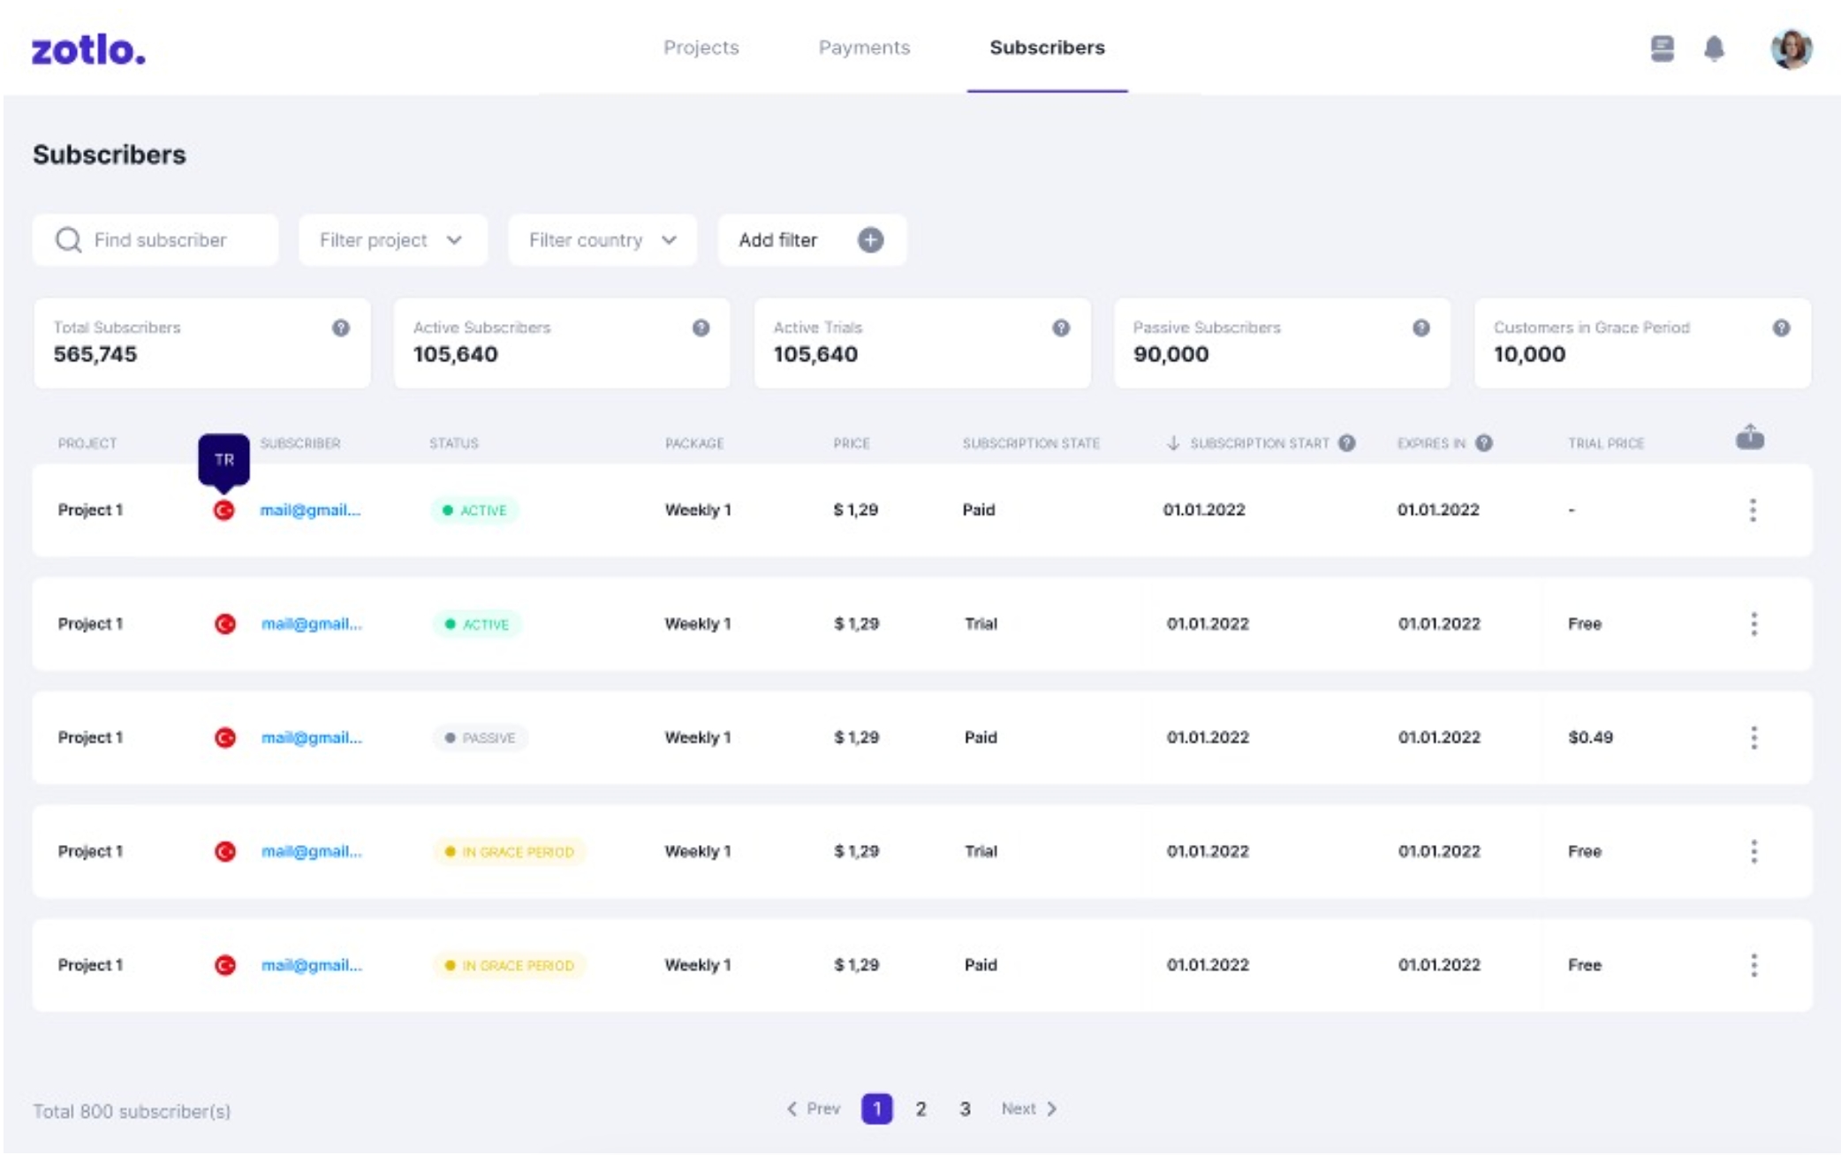Switch to the Payments tab

click(863, 48)
